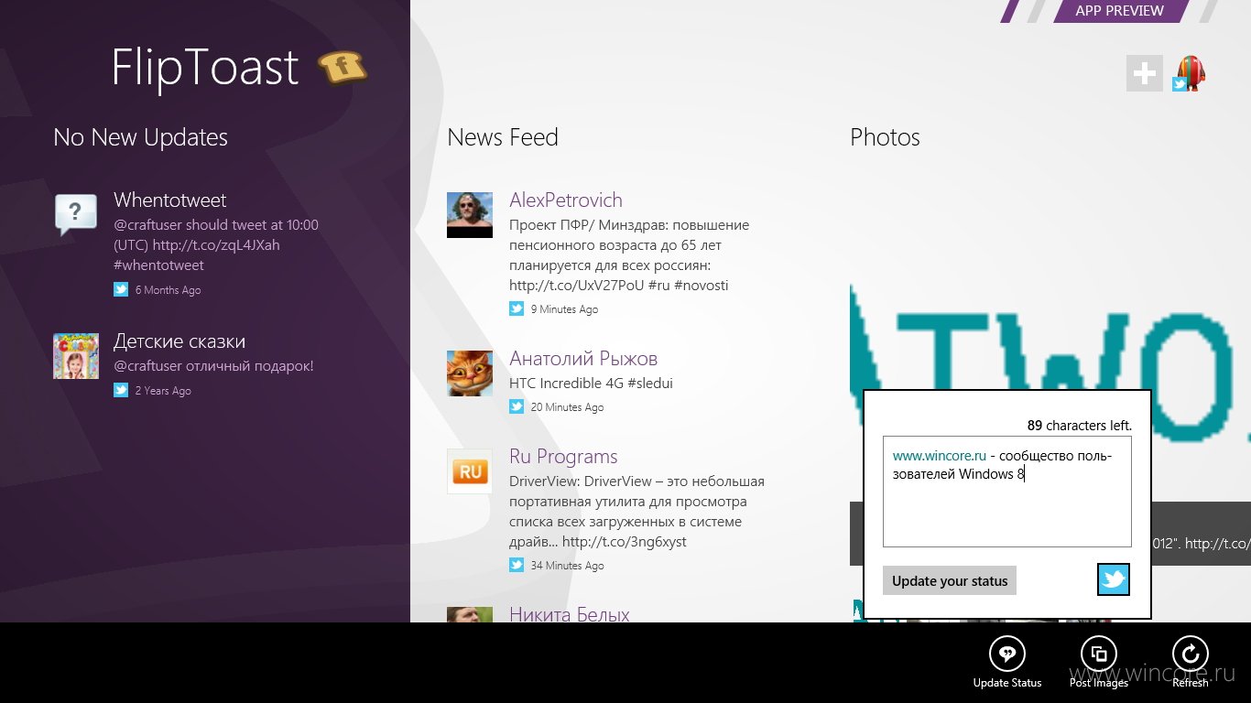The width and height of the screenshot is (1251, 703).
Task: Click the @craftuser отличный подарок! text
Action: click(x=213, y=366)
